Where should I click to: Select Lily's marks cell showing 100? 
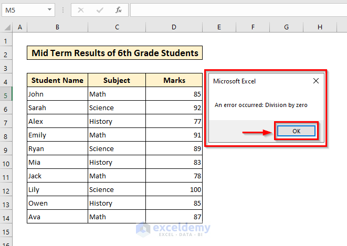tap(174, 189)
